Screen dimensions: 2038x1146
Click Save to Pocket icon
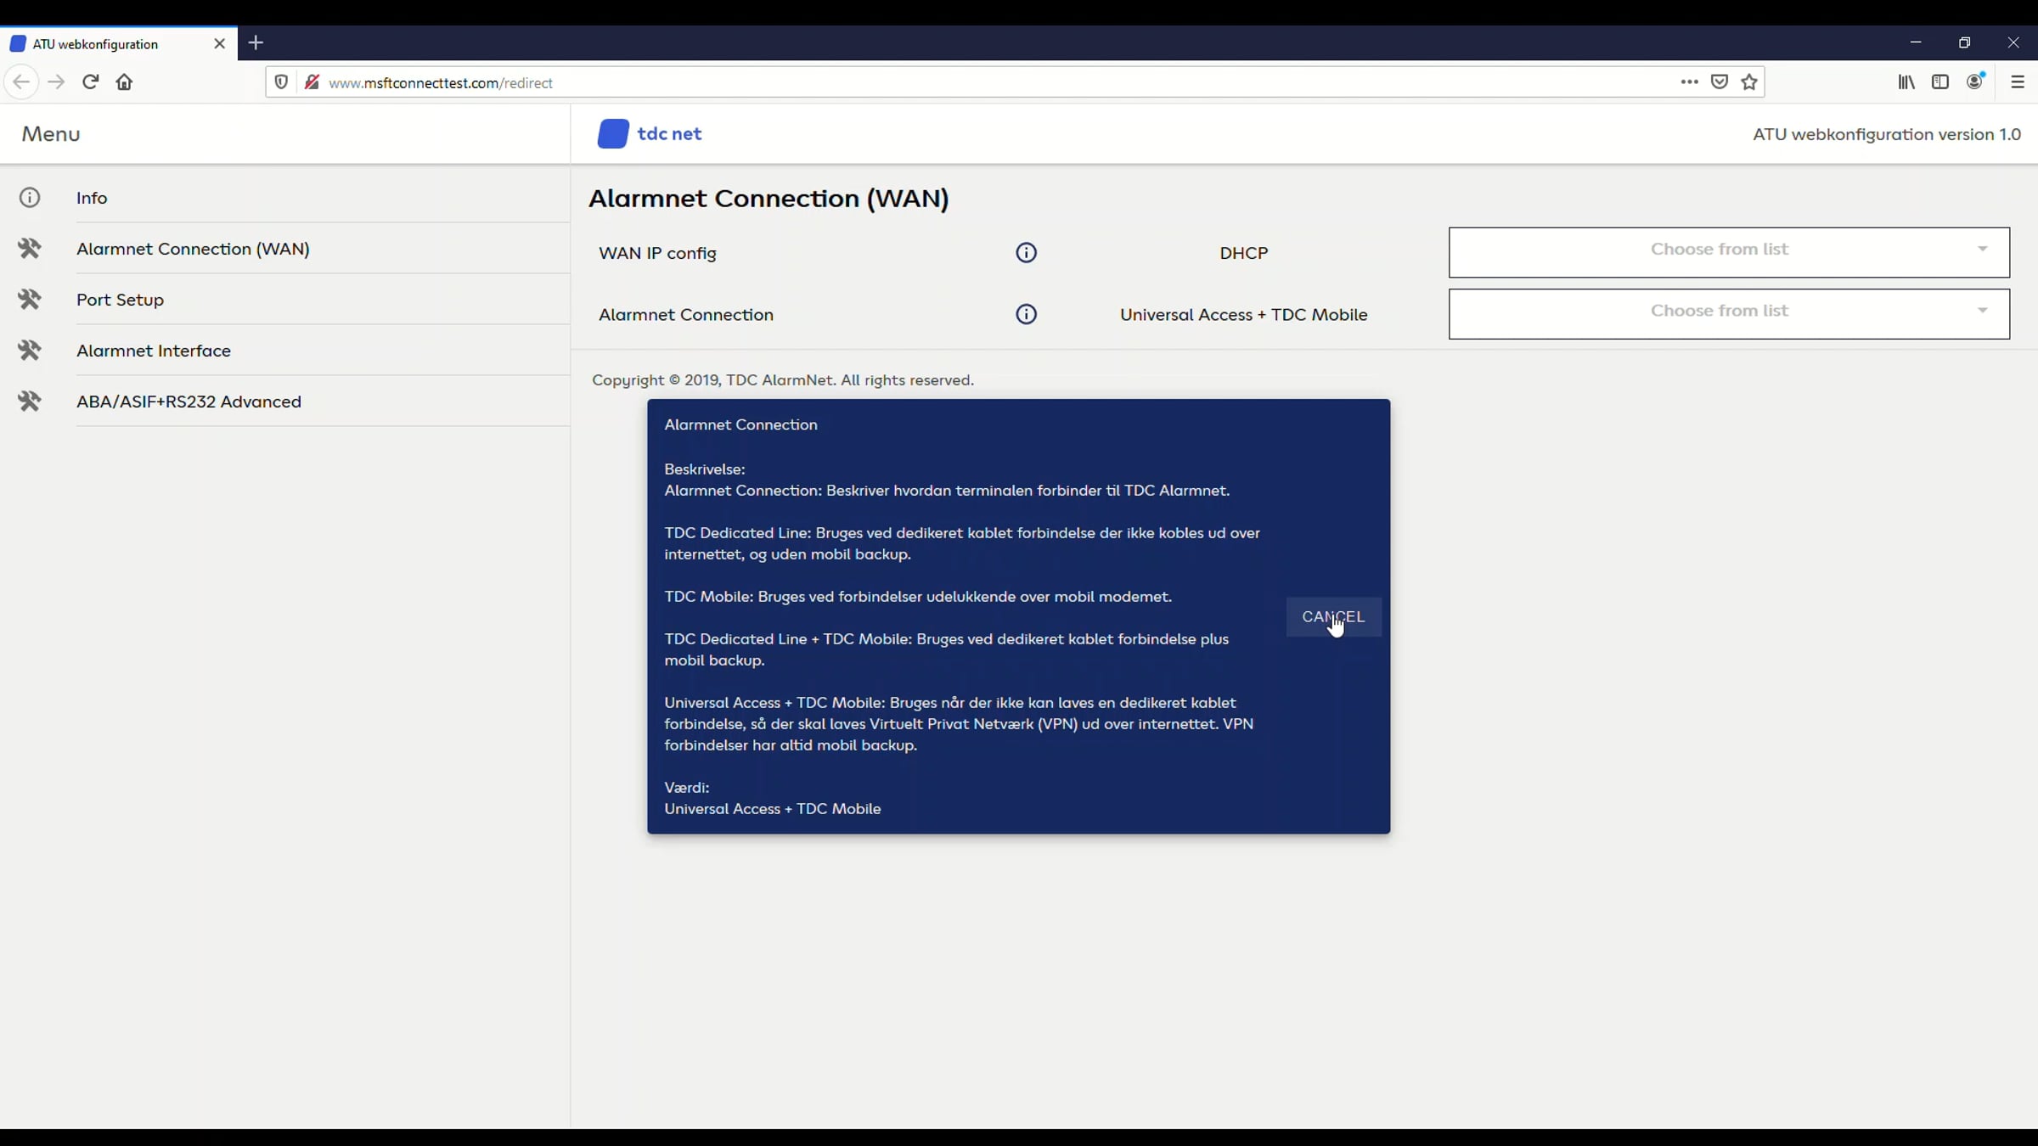point(1720,82)
